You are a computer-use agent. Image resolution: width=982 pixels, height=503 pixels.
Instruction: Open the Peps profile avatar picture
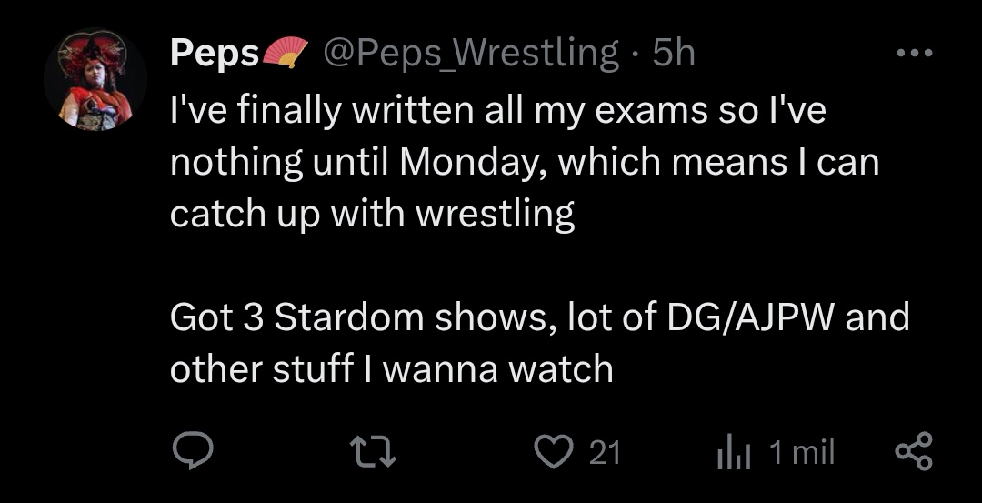95,80
